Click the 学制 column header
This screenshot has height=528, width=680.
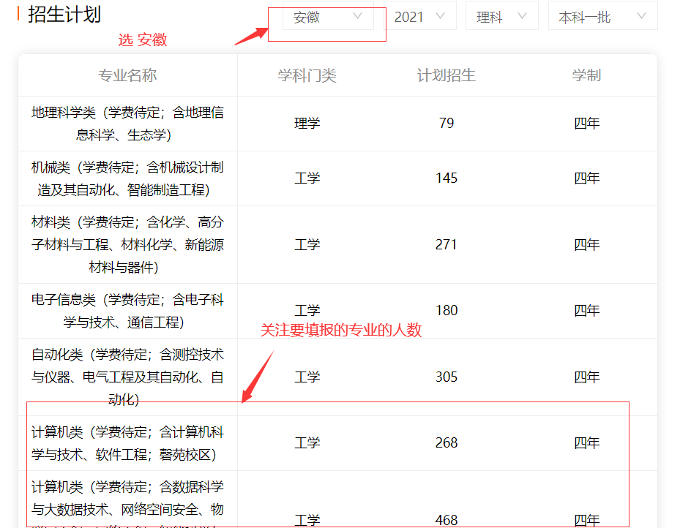[x=586, y=75]
